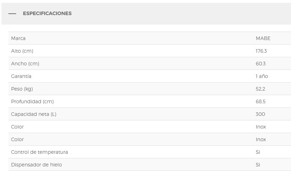Viewport: 291px width, 171px height.
Task: Click the 1 año warranty value
Action: (x=262, y=76)
